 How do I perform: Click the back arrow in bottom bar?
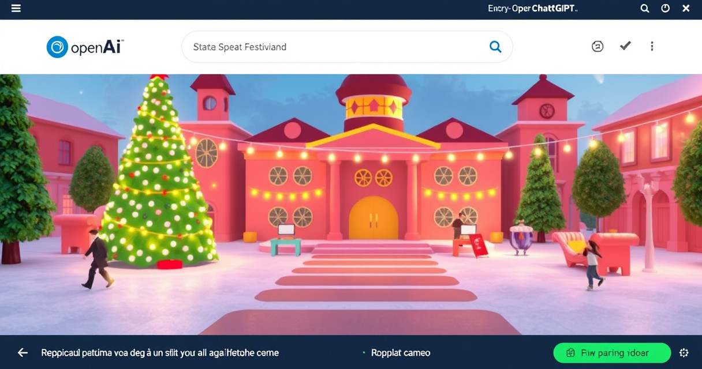coord(23,352)
